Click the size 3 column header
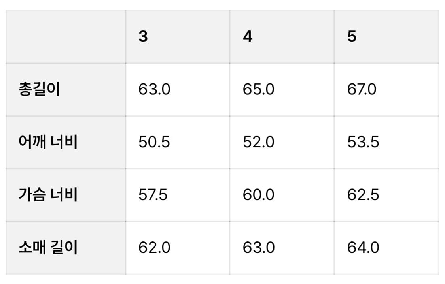The width and height of the screenshot is (445, 284). (143, 37)
